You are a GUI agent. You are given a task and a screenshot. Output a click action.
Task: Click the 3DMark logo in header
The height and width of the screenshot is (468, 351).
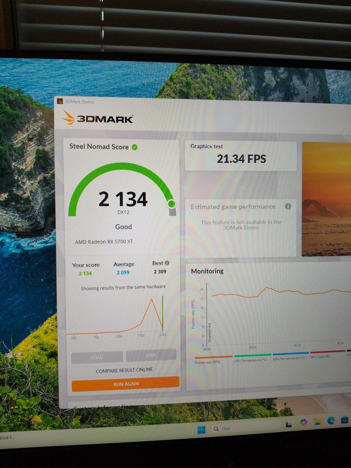pos(98,118)
